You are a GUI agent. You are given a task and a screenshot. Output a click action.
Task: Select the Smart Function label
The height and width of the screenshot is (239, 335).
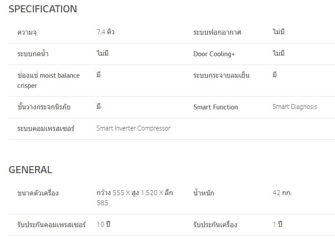(216, 107)
